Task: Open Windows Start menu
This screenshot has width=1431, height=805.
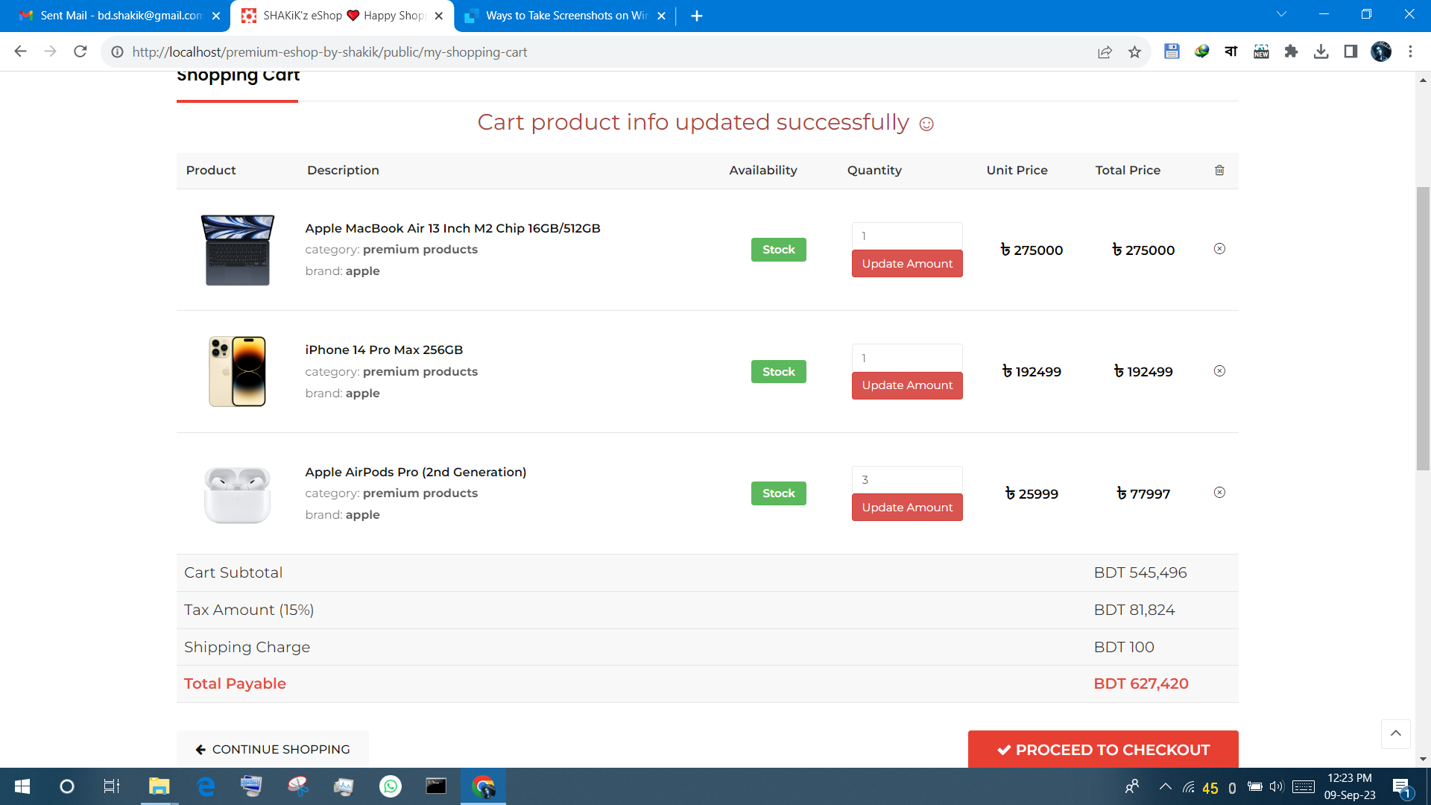Action: tap(22, 786)
